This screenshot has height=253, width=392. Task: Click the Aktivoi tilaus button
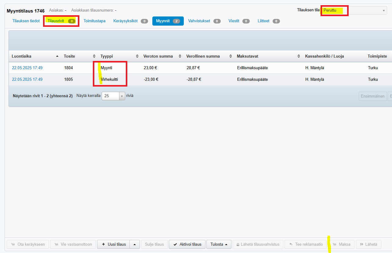(187, 244)
